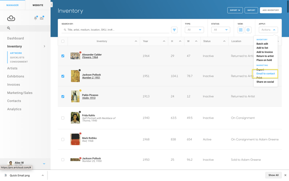Screen dimensions: 289x181
Task: Open the Analytics section
Action: pyautogui.click(x=14, y=109)
